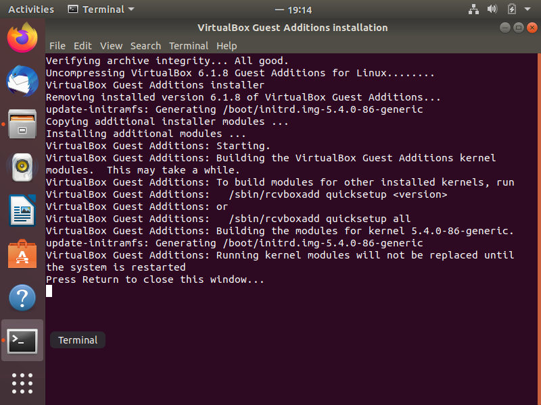Select the running Terminal in the dock
Image resolution: width=541 pixels, height=405 pixels.
(x=22, y=341)
